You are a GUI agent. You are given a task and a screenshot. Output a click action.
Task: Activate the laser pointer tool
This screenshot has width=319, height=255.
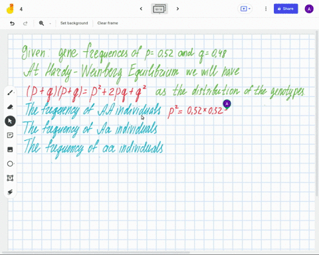click(10, 192)
